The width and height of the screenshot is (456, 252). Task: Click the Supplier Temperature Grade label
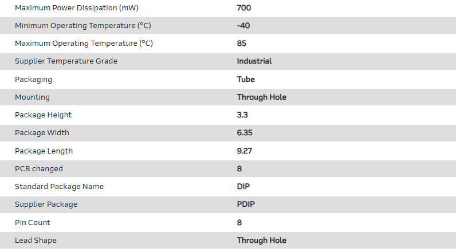coord(66,61)
